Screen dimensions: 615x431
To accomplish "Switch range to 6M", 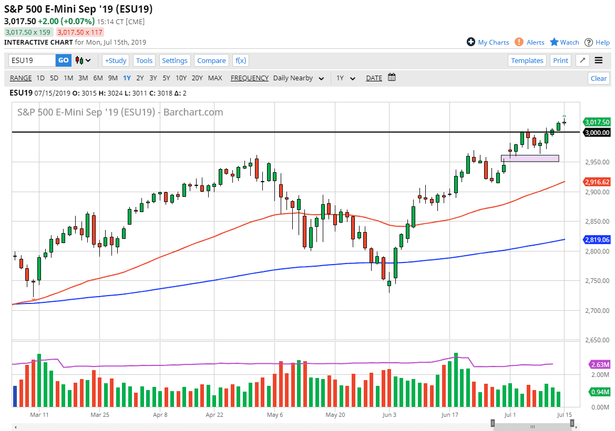I will pos(97,78).
